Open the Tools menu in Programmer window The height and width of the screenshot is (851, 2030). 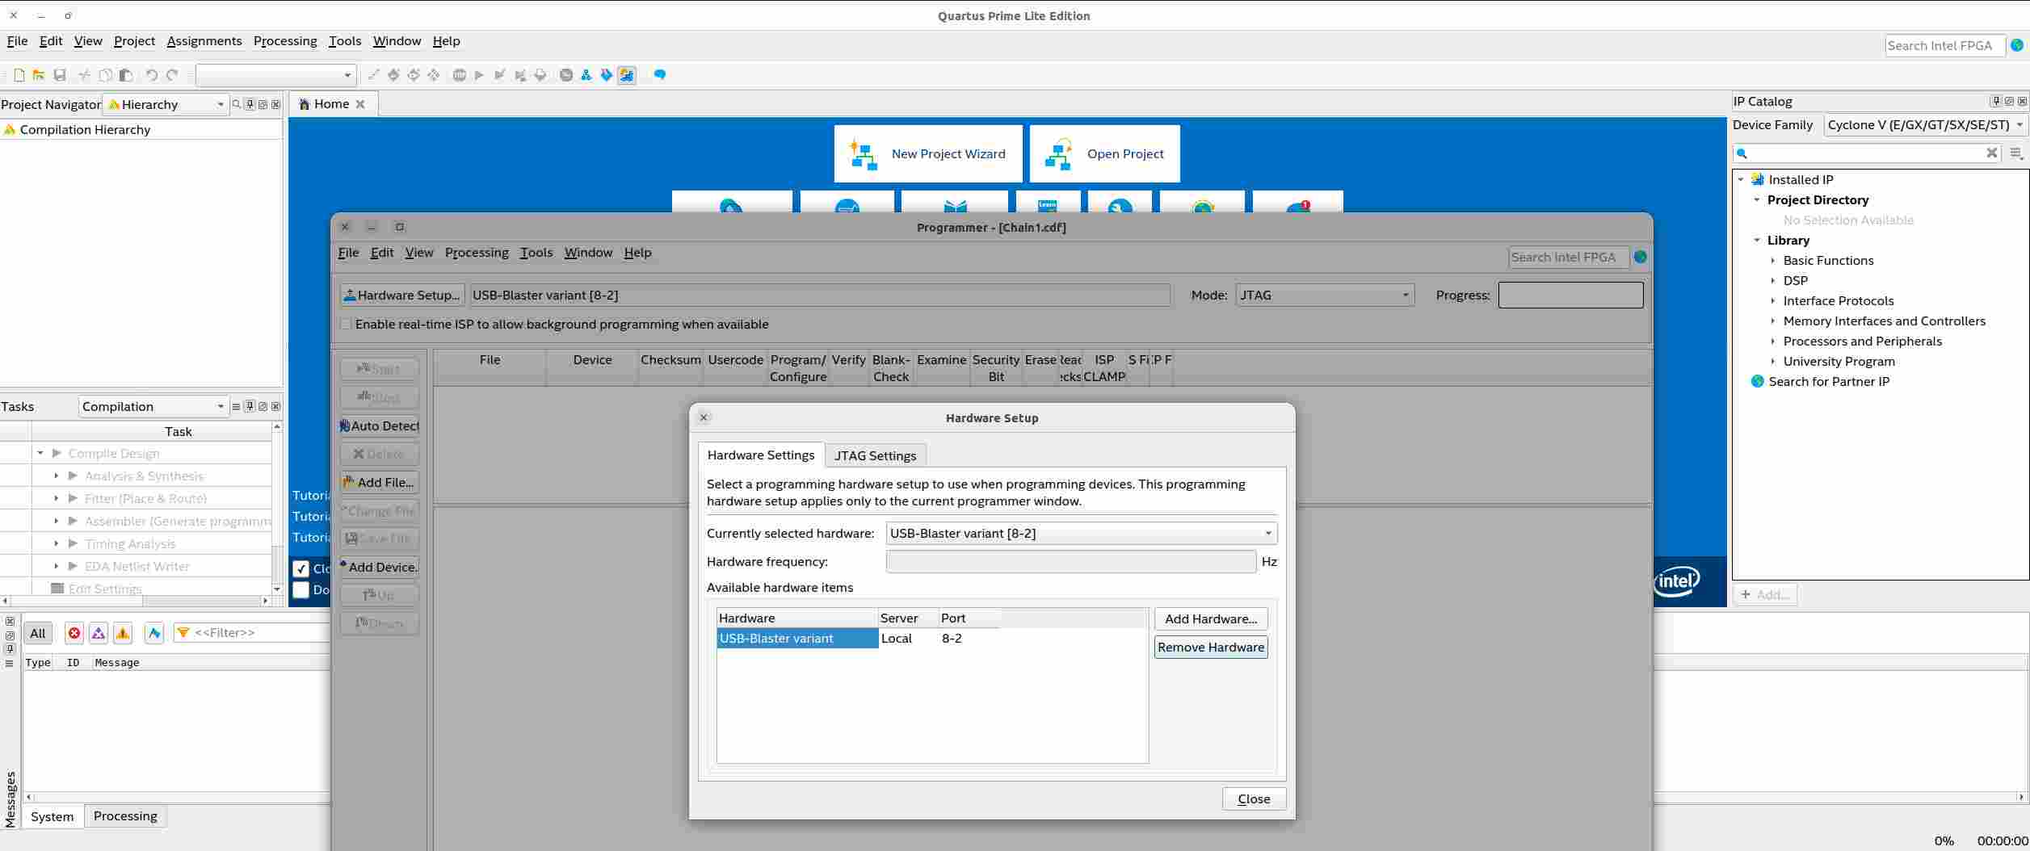536,253
